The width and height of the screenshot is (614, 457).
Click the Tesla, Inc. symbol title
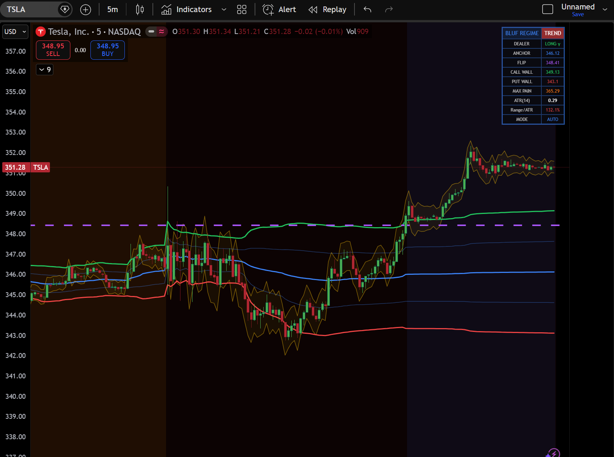click(x=94, y=32)
